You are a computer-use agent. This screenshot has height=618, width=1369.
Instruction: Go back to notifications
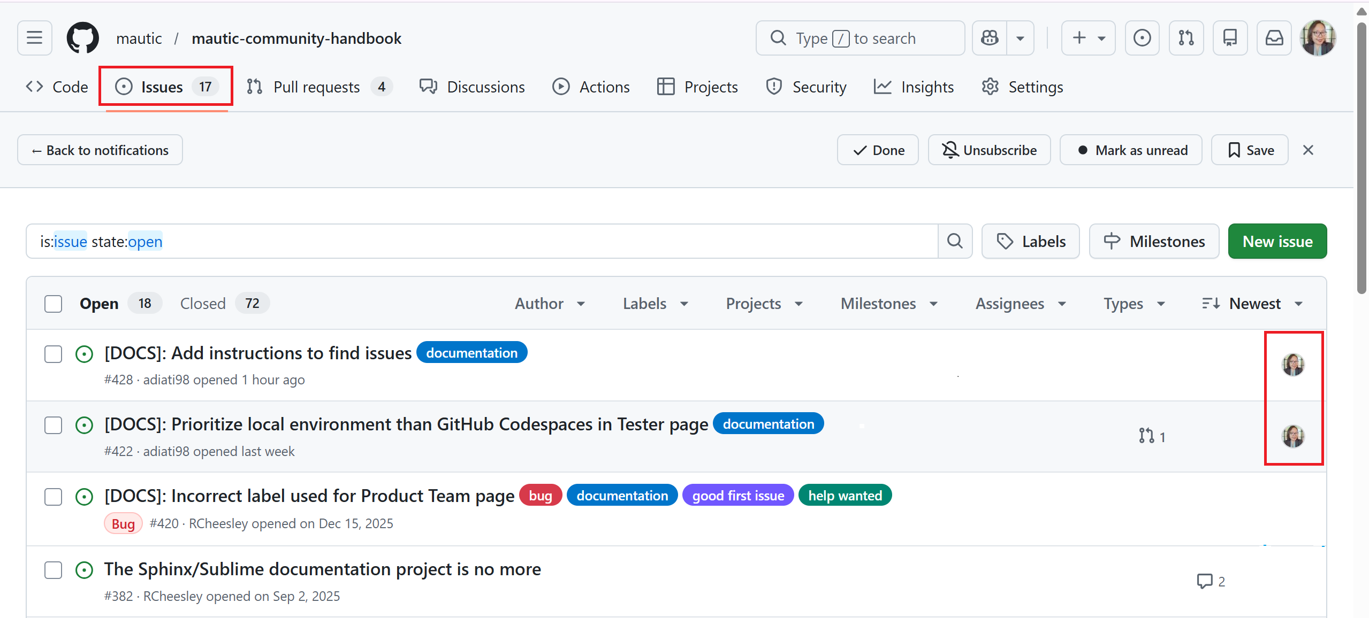100,150
